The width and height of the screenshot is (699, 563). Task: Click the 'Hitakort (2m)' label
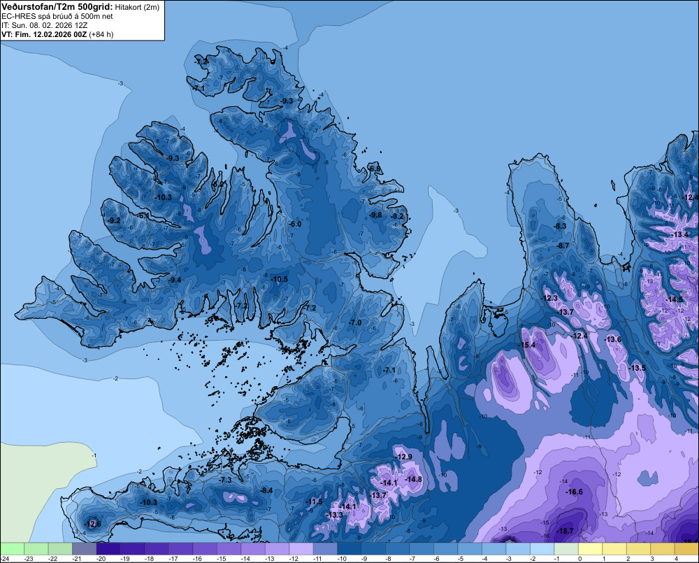[137, 7]
